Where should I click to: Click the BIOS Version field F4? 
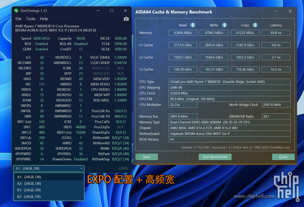point(230,140)
